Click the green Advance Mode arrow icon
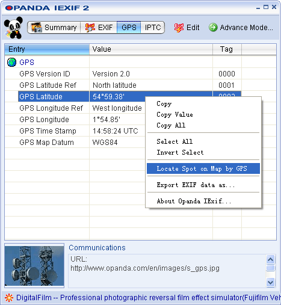 213,27
